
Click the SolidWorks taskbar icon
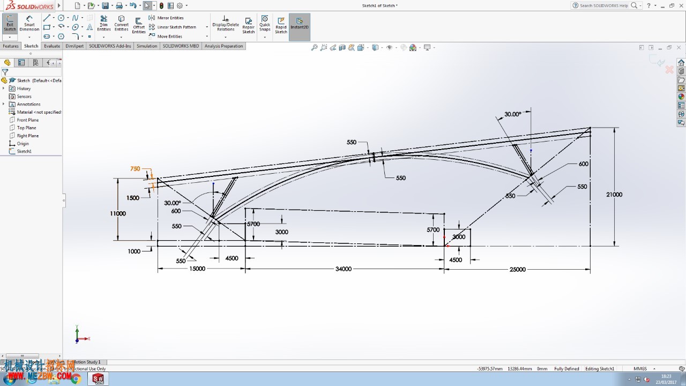click(x=99, y=379)
